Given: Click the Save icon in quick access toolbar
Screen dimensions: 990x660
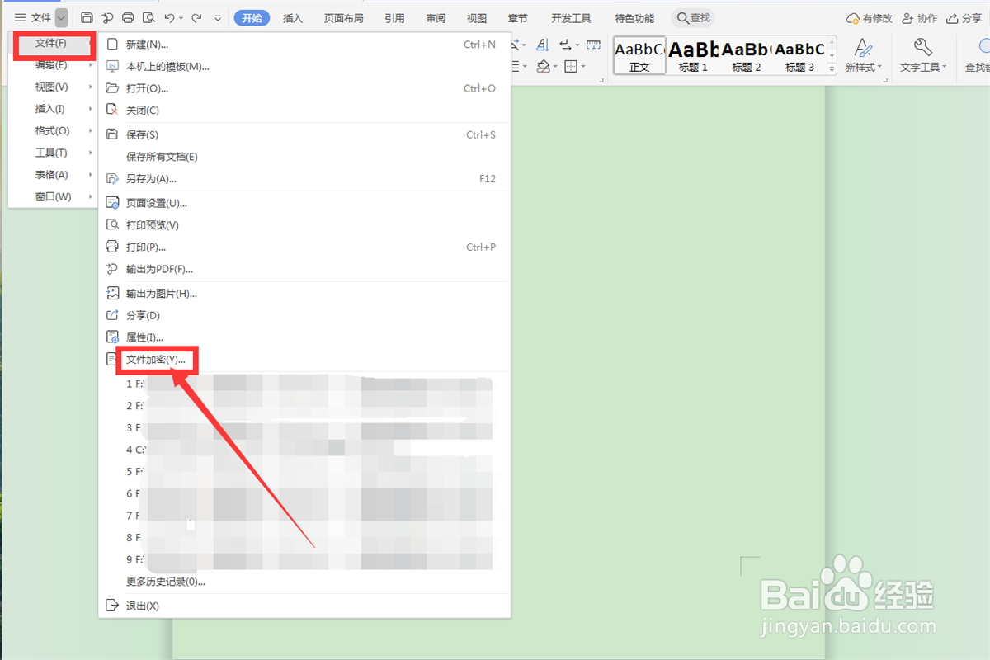Looking at the screenshot, I should [x=87, y=17].
